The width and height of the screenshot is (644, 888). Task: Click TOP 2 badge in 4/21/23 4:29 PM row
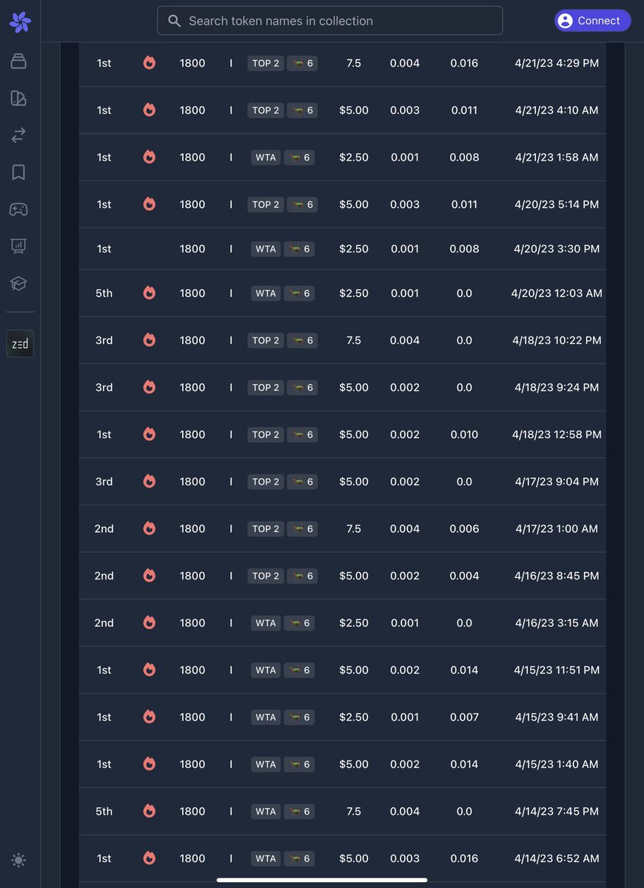click(266, 63)
